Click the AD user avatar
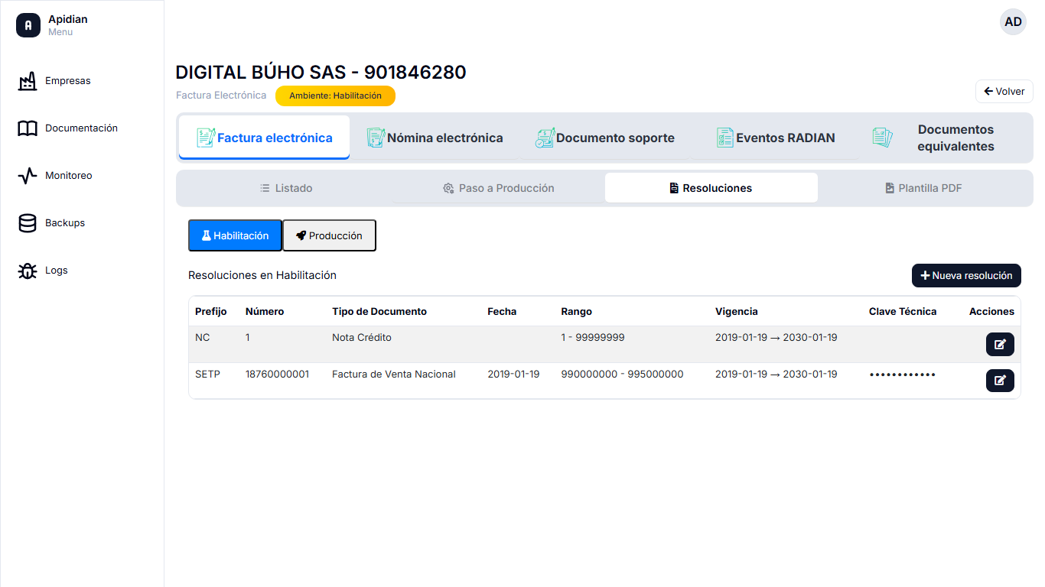 click(1013, 21)
